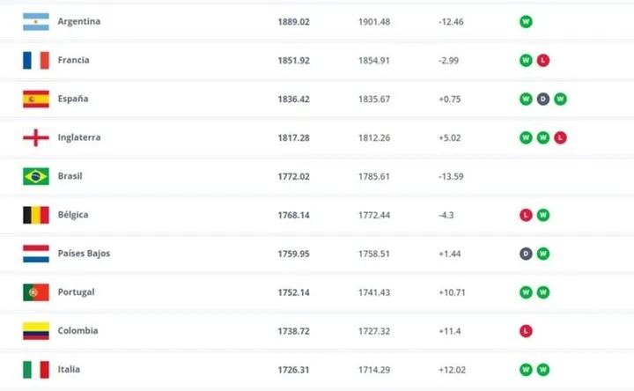The width and height of the screenshot is (634, 391).
Task: Click Brasil's 1772.02 points value
Action: pos(292,176)
